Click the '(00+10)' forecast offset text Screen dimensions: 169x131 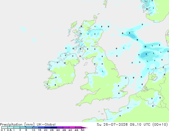pos(160,125)
